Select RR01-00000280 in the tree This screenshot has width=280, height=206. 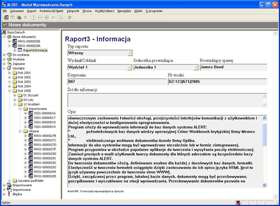tap(45, 154)
